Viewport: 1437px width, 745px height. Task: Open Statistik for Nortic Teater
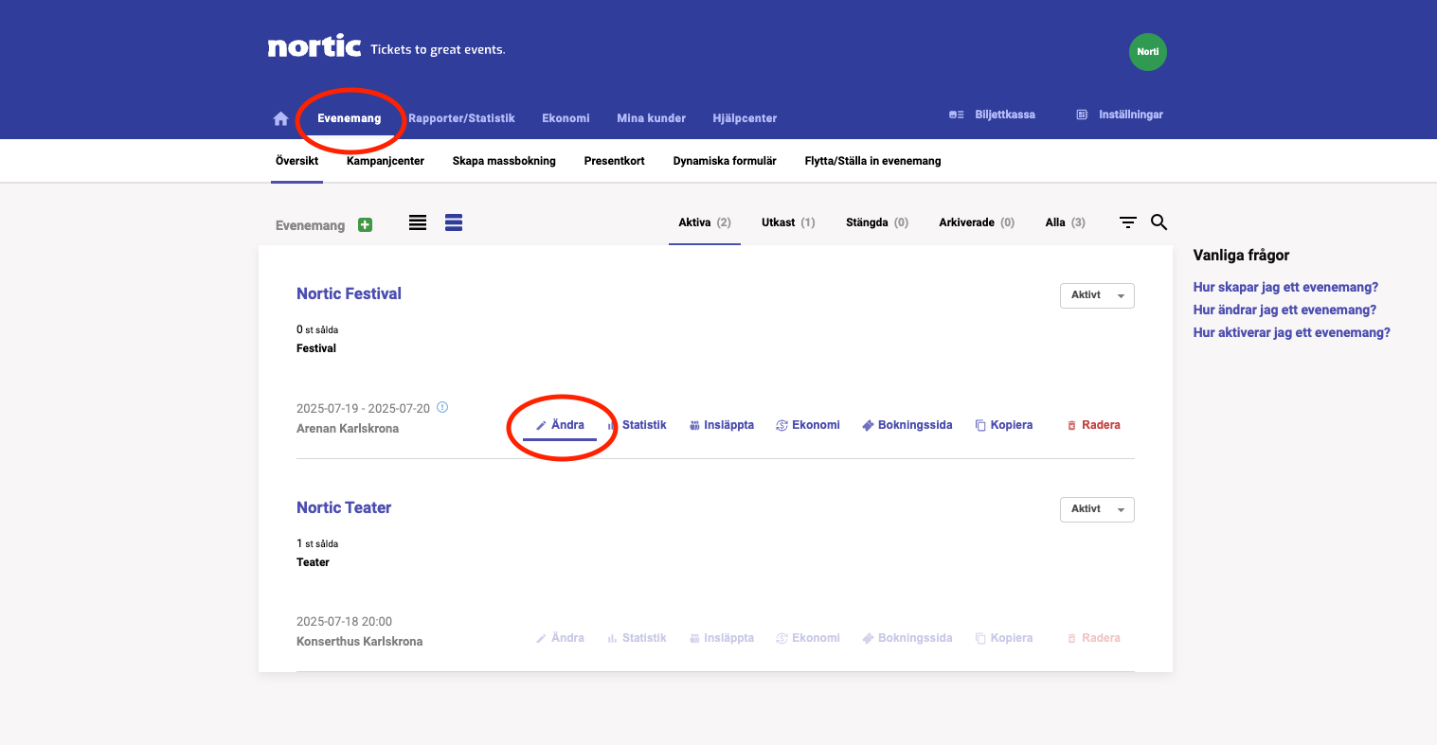[638, 638]
